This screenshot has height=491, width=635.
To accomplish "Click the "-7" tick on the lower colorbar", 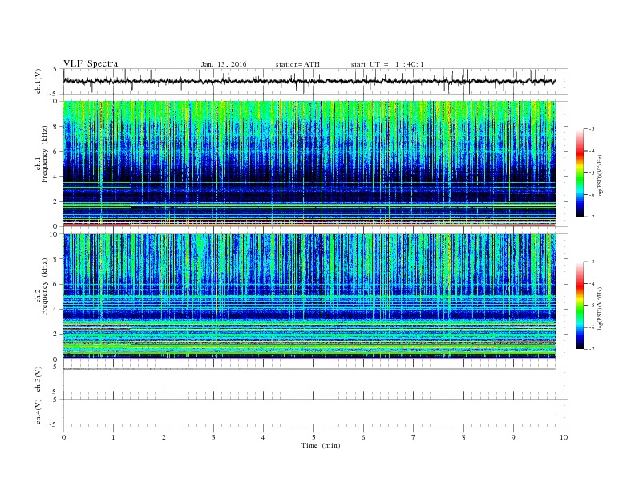I will (x=592, y=349).
